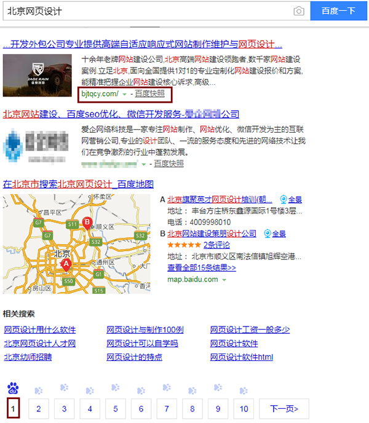Click marker B on the Beijing map
This screenshot has width=369, height=423.
[87, 222]
